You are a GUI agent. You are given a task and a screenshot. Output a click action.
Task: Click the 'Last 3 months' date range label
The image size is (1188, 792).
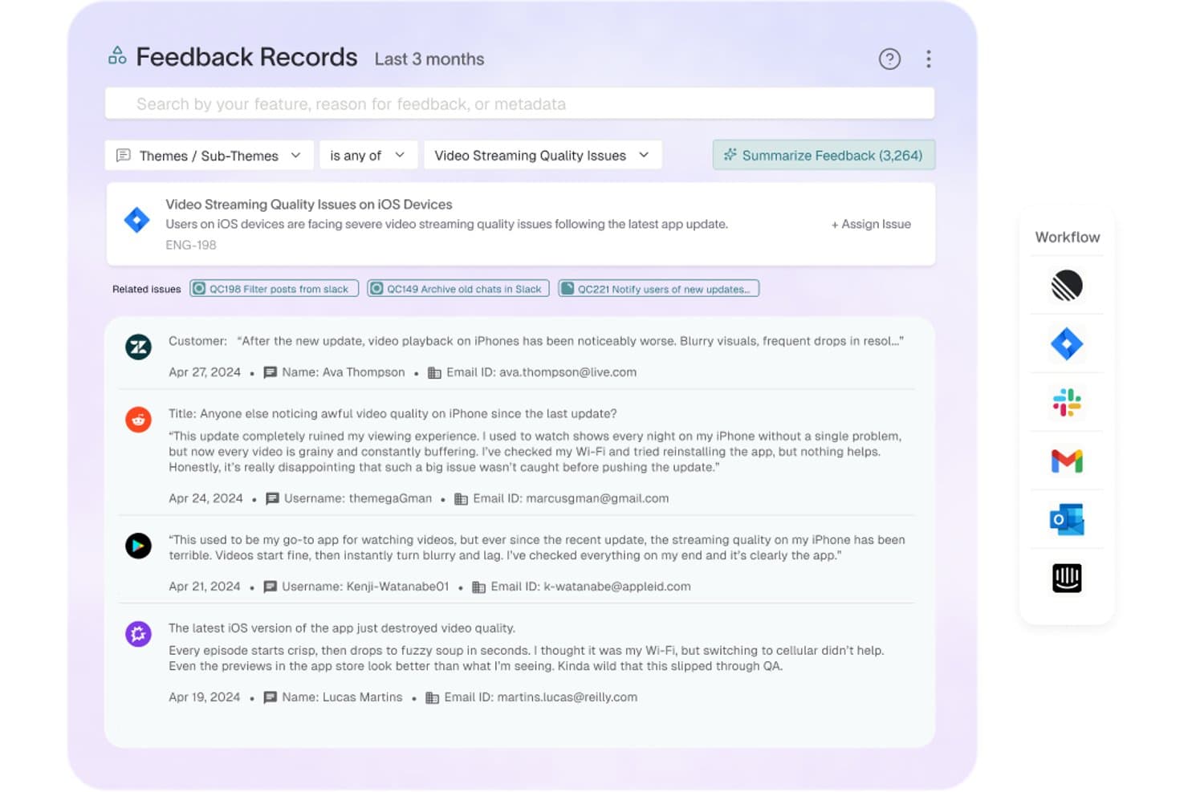[x=429, y=59]
